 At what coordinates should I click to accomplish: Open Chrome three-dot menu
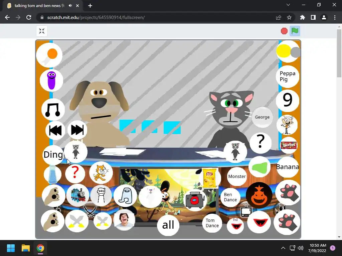[335, 17]
